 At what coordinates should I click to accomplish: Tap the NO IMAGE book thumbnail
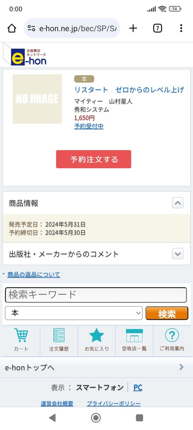[x=37, y=99]
